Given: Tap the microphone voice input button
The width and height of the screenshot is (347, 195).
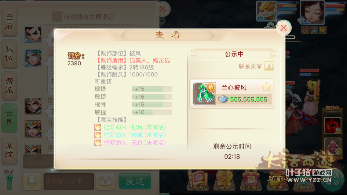Looking at the screenshot, I should (32, 181).
